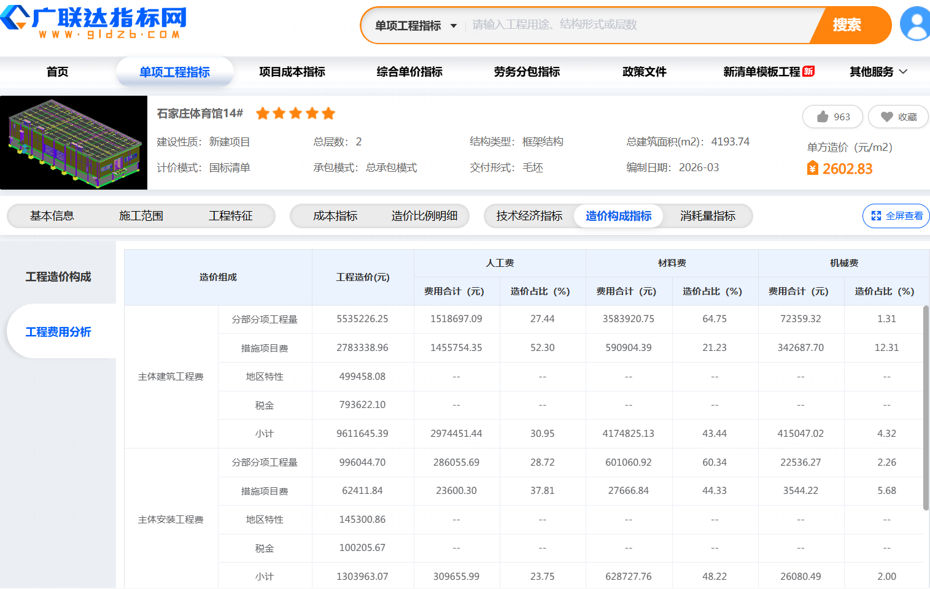Screen dimensions: 930x589
Task: Click the labor cost cell 1518697.09
Action: (457, 319)
